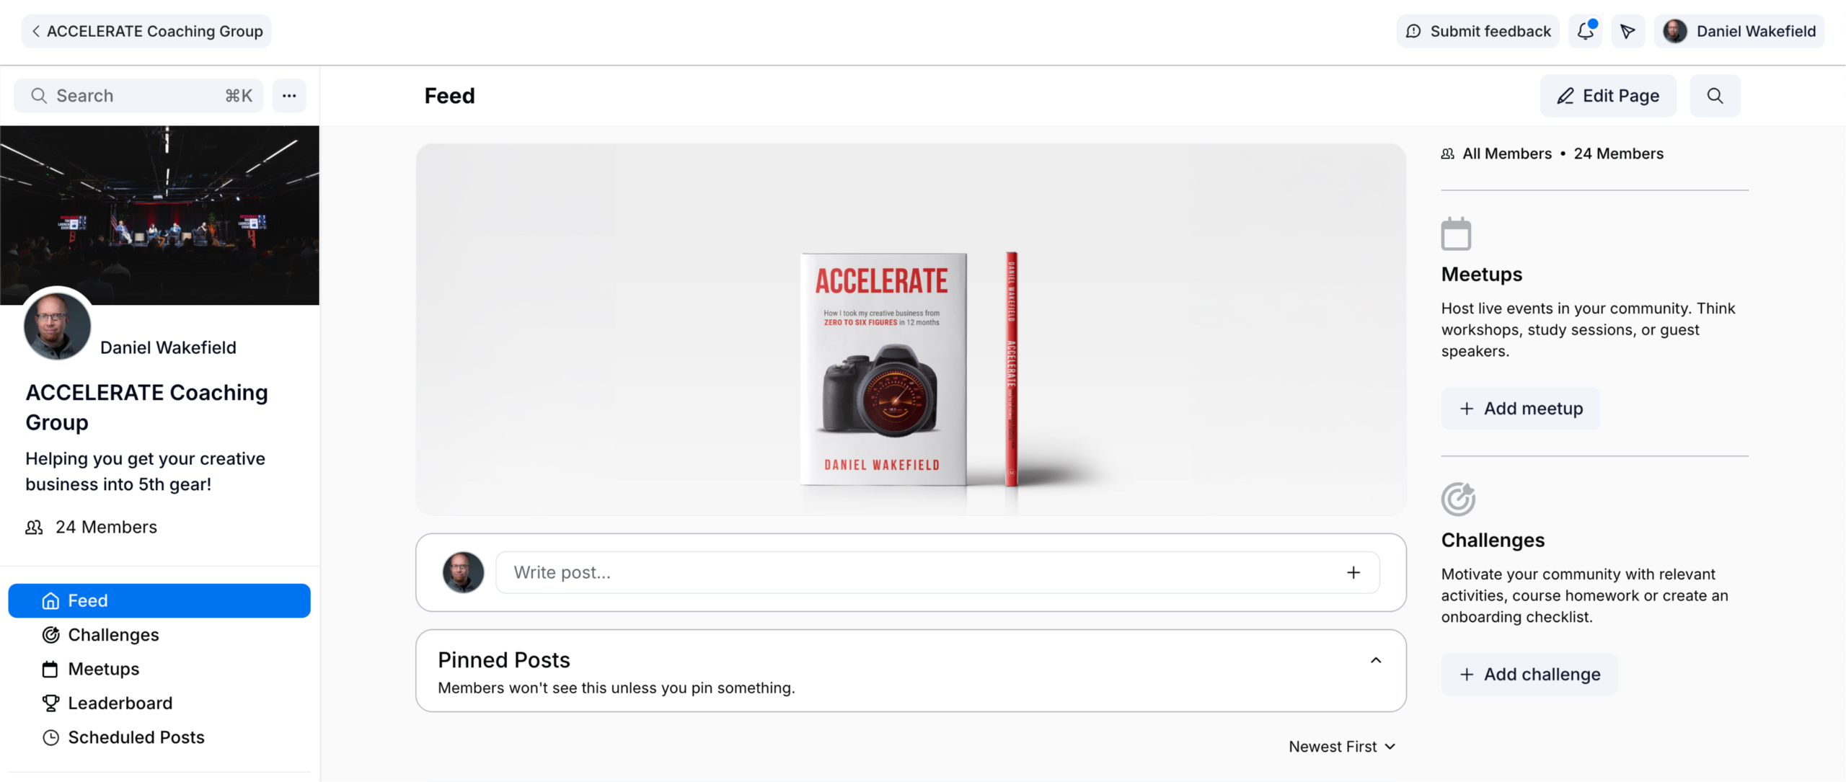This screenshot has height=782, width=1846.
Task: Click the paper-plane messages icon
Action: [1628, 31]
